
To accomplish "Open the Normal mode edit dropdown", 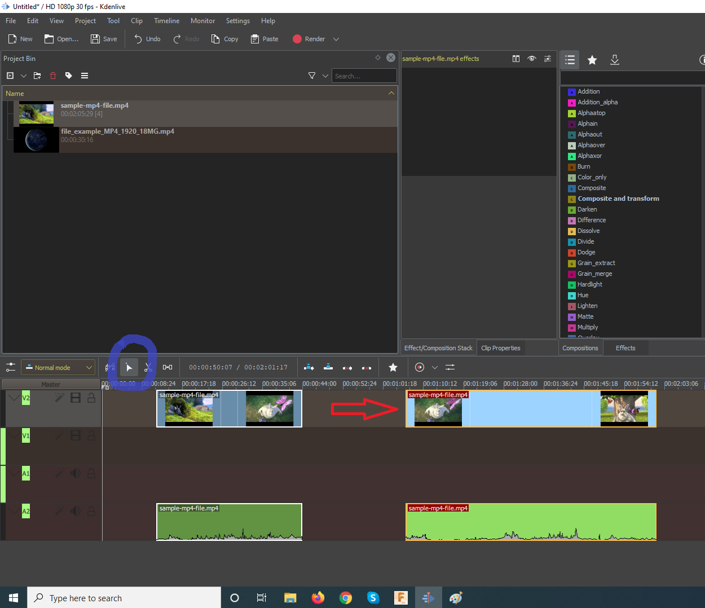I will (58, 368).
